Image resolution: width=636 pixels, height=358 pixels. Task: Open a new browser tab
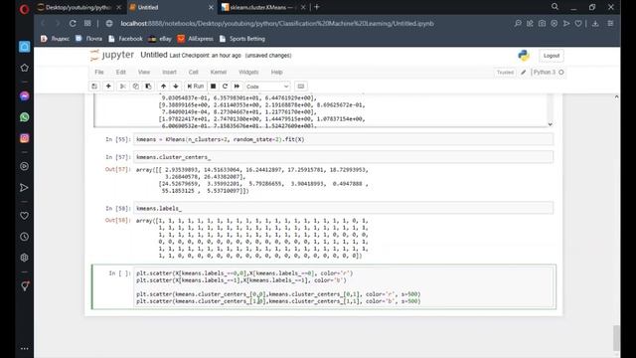tap(317, 7)
